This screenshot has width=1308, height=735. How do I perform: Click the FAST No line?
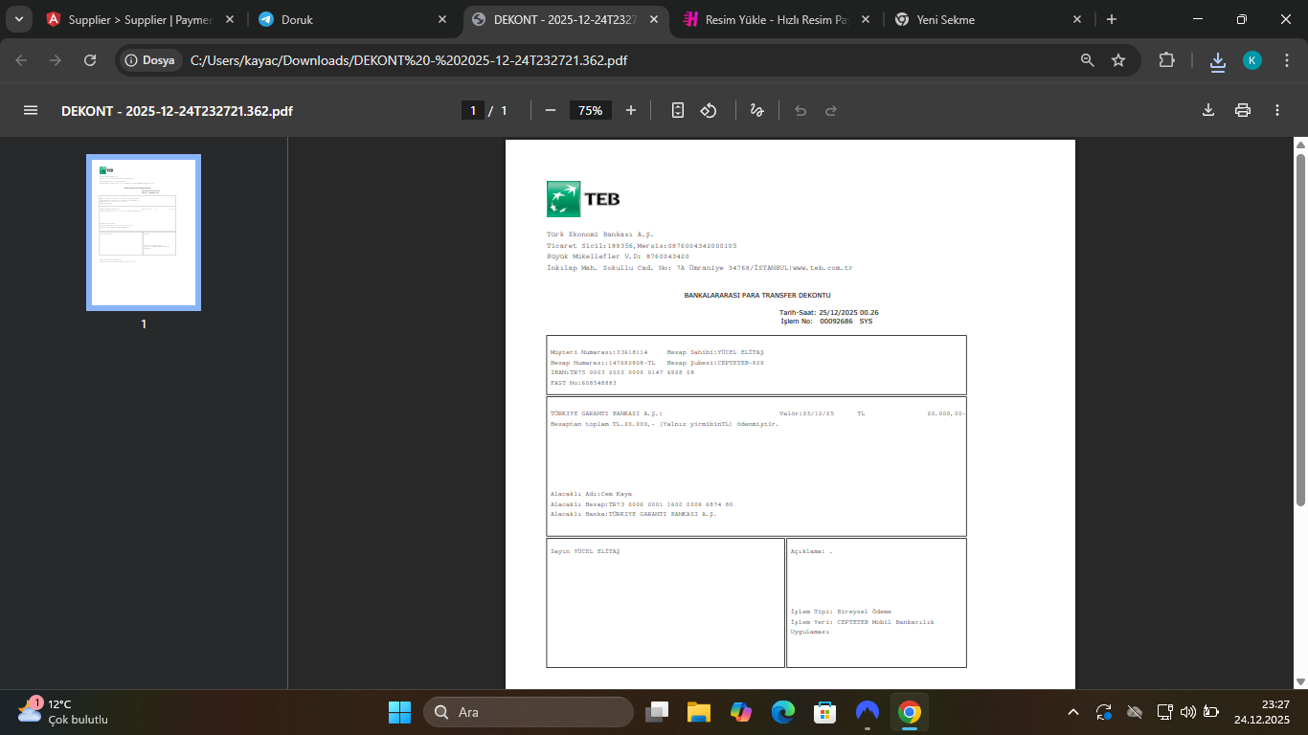click(x=583, y=383)
